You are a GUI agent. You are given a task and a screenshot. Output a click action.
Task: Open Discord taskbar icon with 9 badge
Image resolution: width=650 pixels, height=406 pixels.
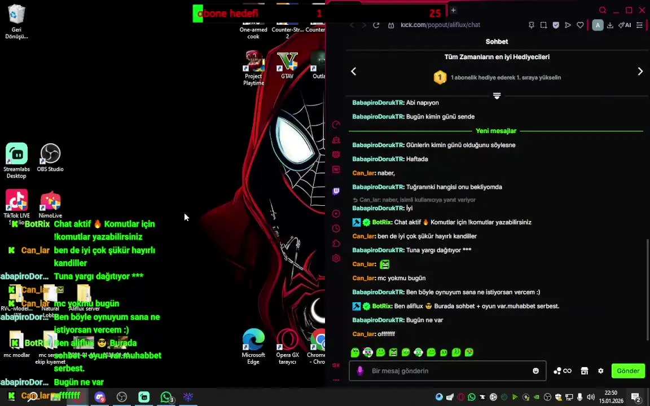(99, 397)
